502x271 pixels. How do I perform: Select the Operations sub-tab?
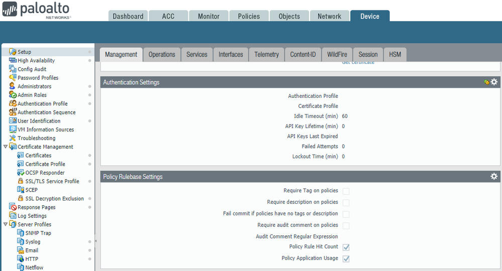pos(162,55)
